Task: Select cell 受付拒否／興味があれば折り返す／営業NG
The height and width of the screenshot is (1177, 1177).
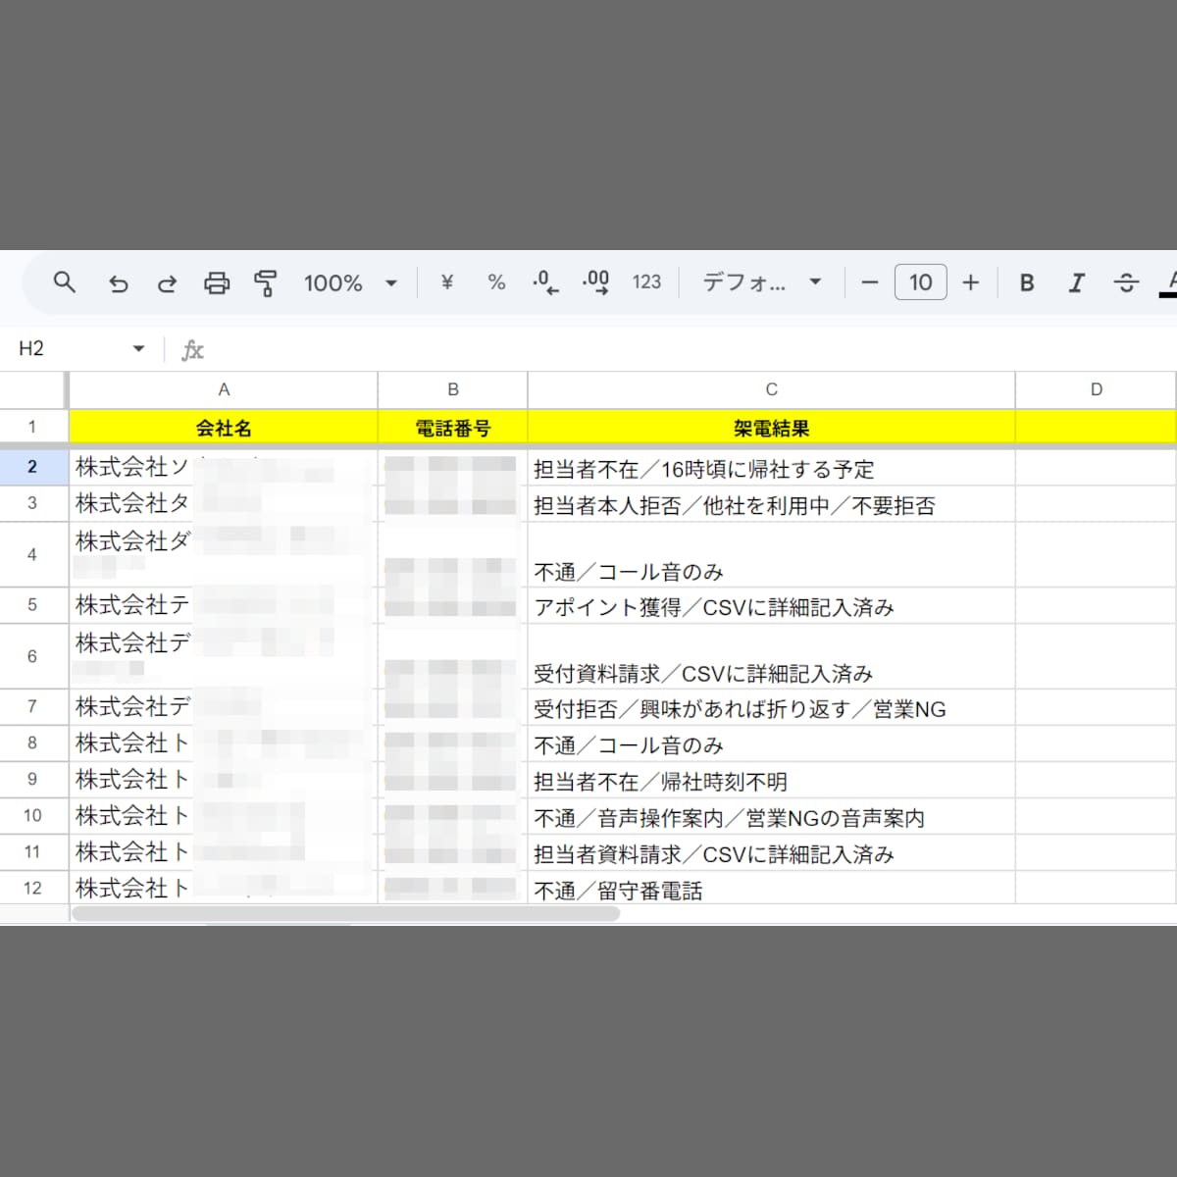Action: (772, 707)
